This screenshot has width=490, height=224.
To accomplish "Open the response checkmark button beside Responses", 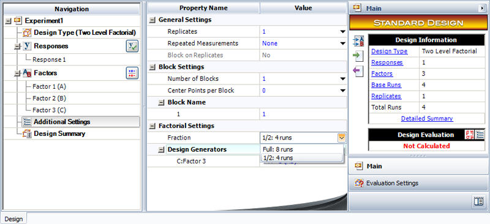I will [132, 47].
